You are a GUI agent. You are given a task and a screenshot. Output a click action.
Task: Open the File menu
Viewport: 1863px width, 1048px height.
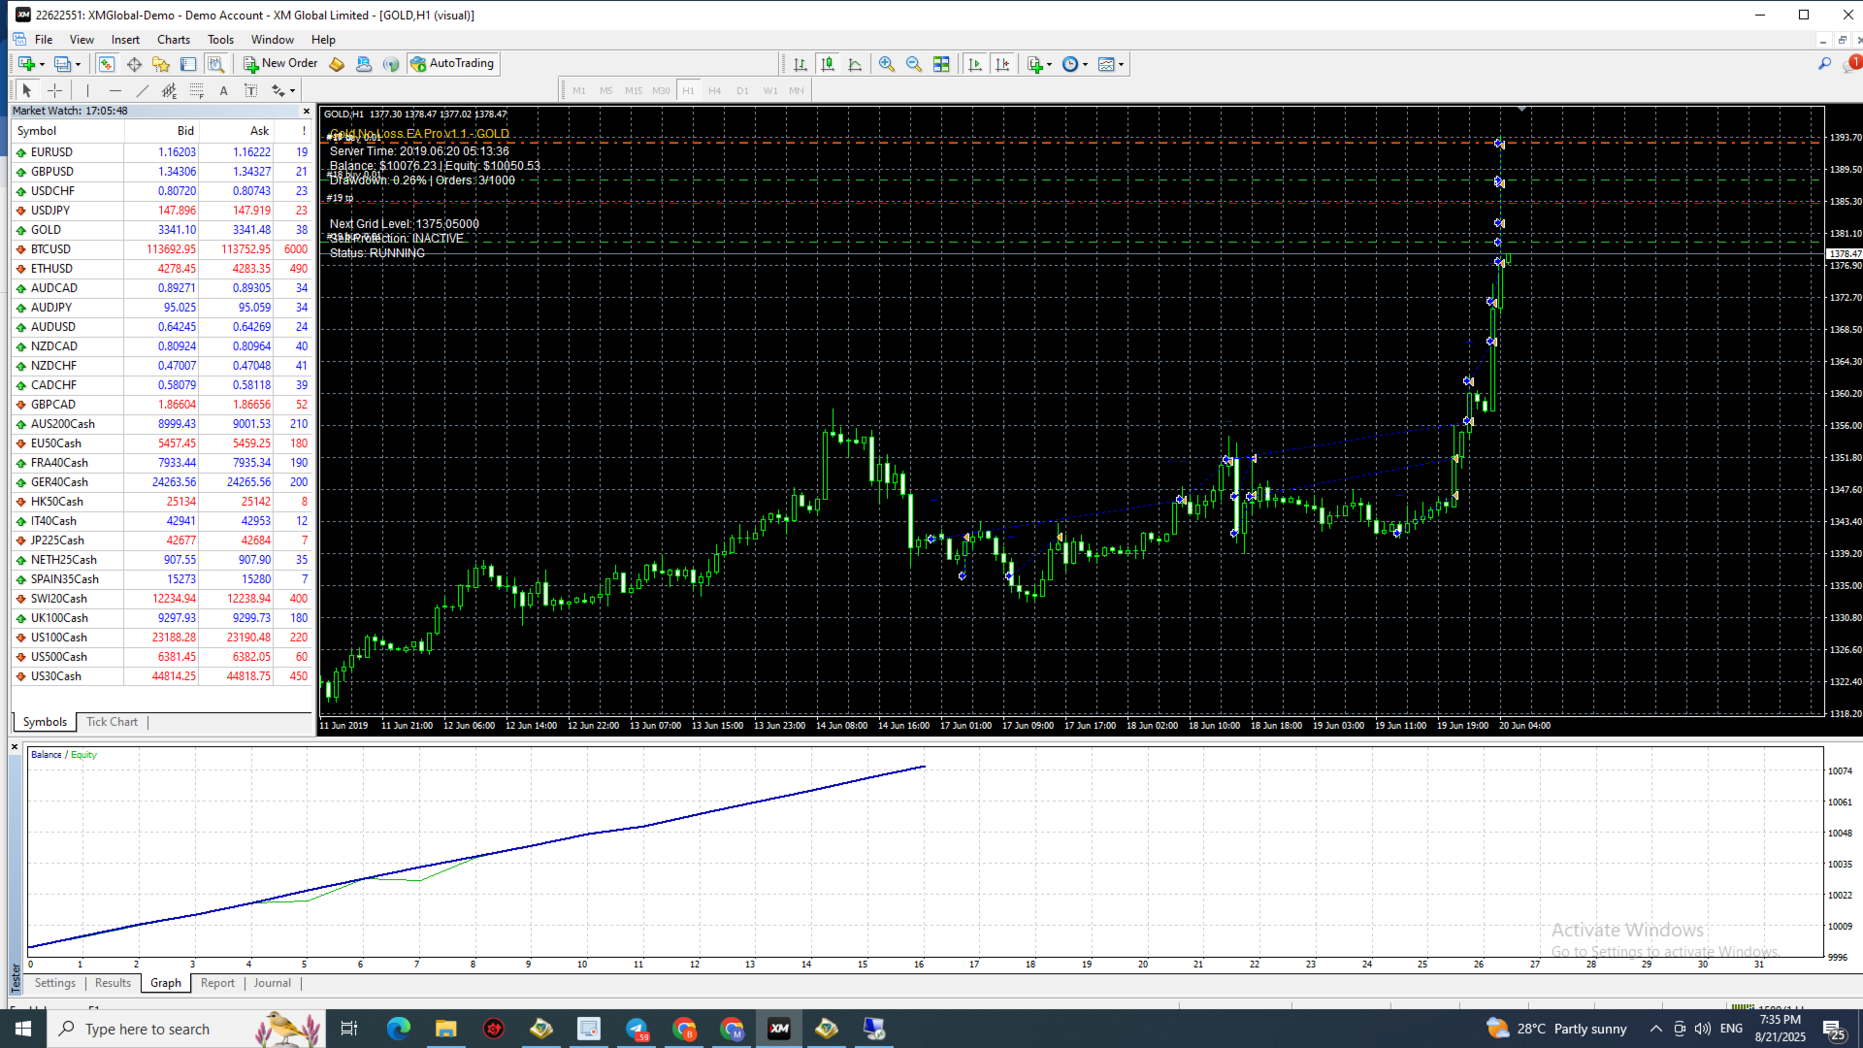tap(44, 40)
